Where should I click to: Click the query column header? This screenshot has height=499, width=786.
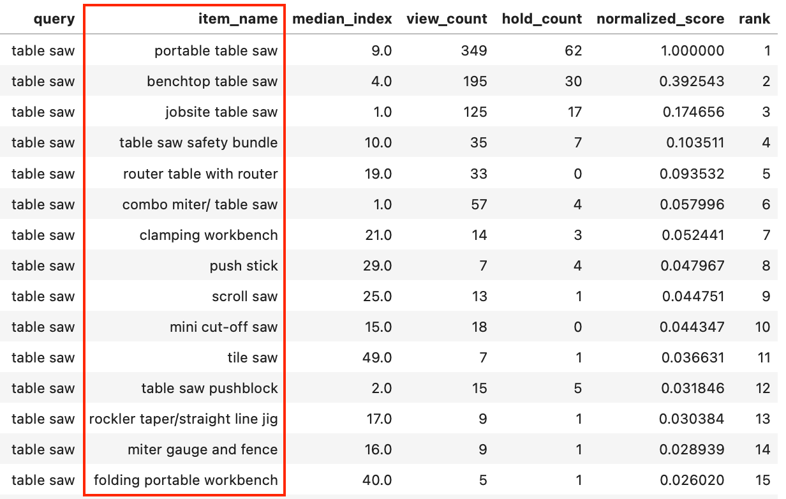56,19
